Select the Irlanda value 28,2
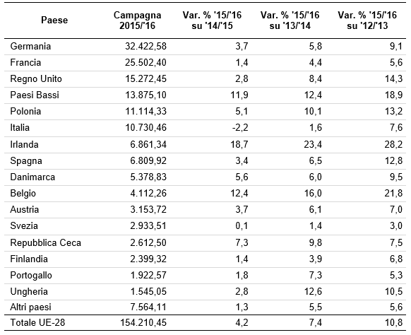Screen dimensions: 411x335 point(393,145)
